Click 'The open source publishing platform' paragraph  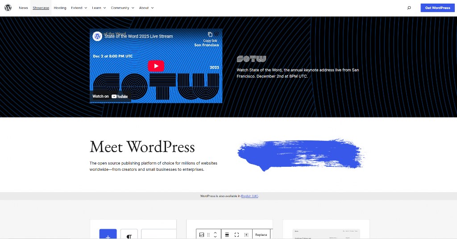click(154, 166)
